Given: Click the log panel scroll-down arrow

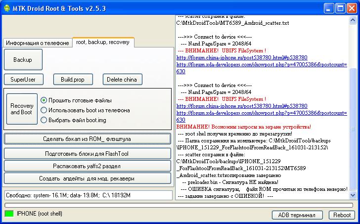Looking at the screenshot, I should [x=353, y=196].
